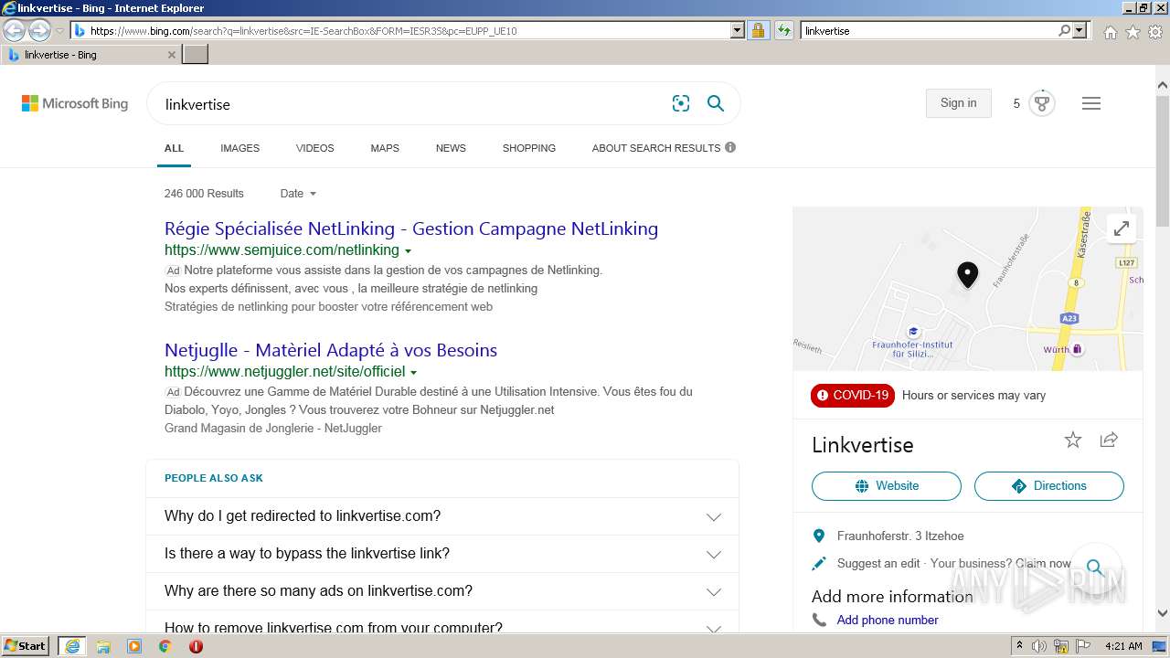Click the IE search box magnifier icon
Image resolution: width=1170 pixels, height=658 pixels.
[1064, 30]
